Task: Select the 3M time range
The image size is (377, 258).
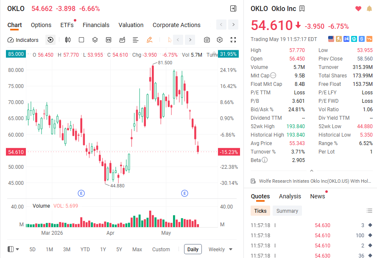Action: tap(67, 250)
